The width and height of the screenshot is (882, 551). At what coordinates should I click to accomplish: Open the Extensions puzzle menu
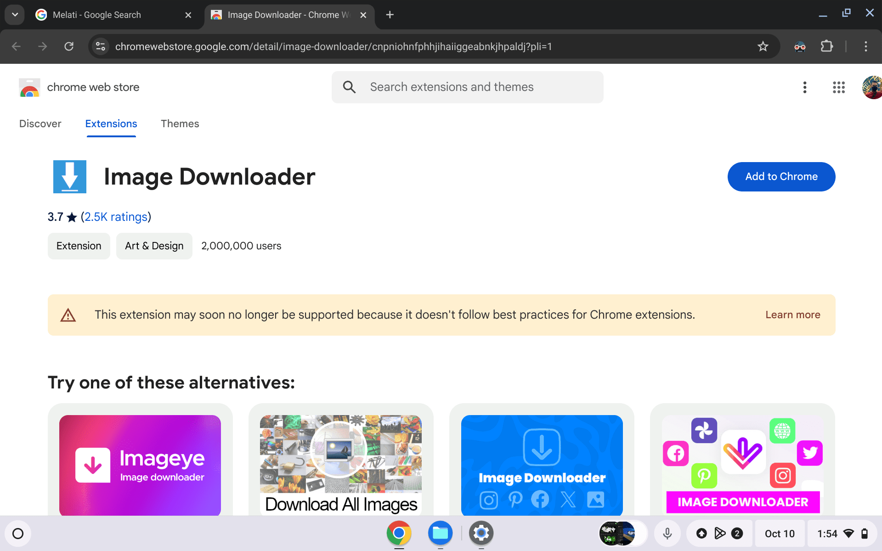(x=827, y=46)
